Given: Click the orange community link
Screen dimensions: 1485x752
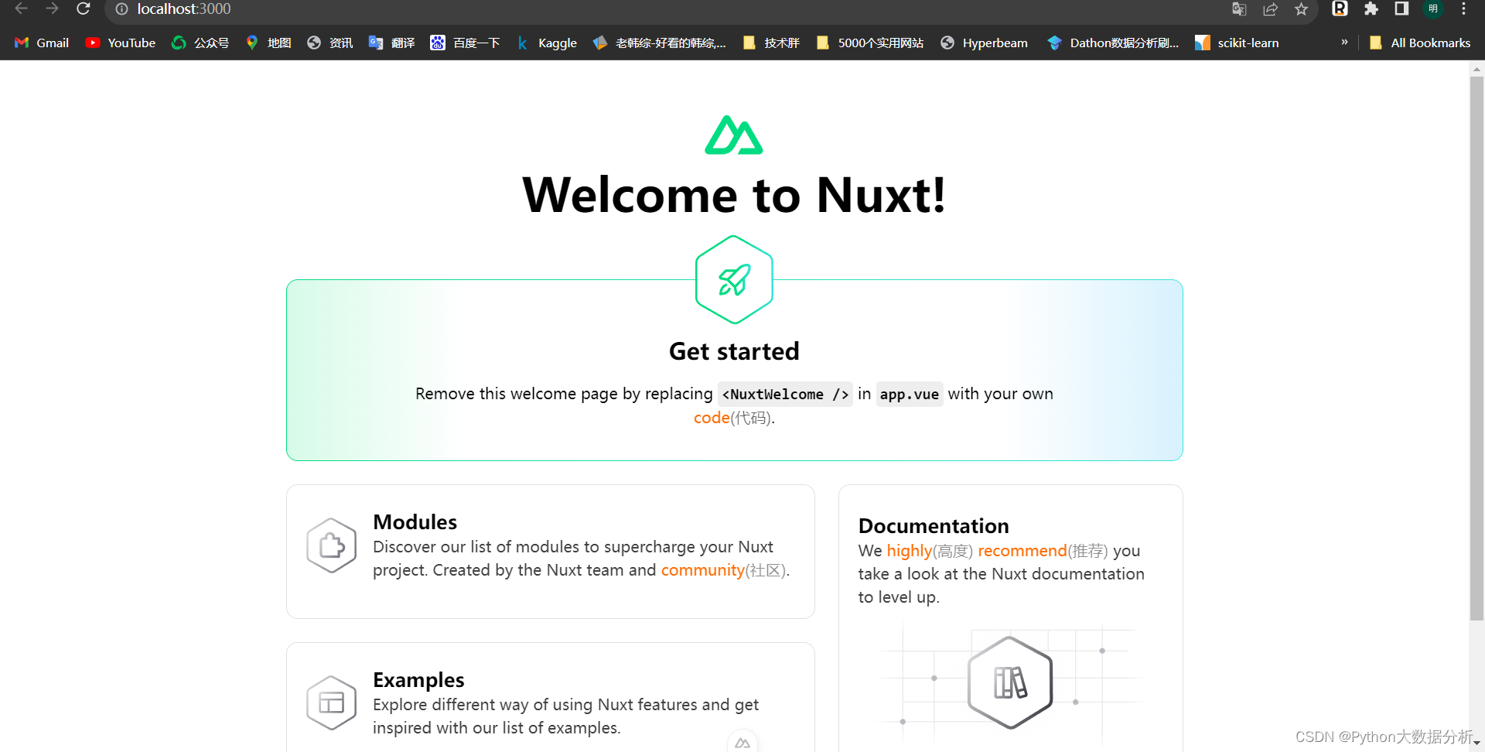Looking at the screenshot, I should [702, 570].
